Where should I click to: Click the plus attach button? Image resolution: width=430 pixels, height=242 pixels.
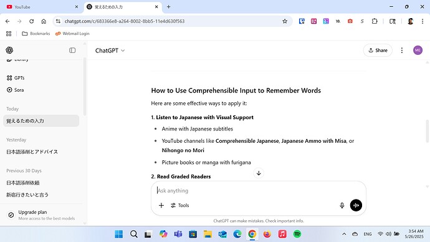(x=161, y=205)
